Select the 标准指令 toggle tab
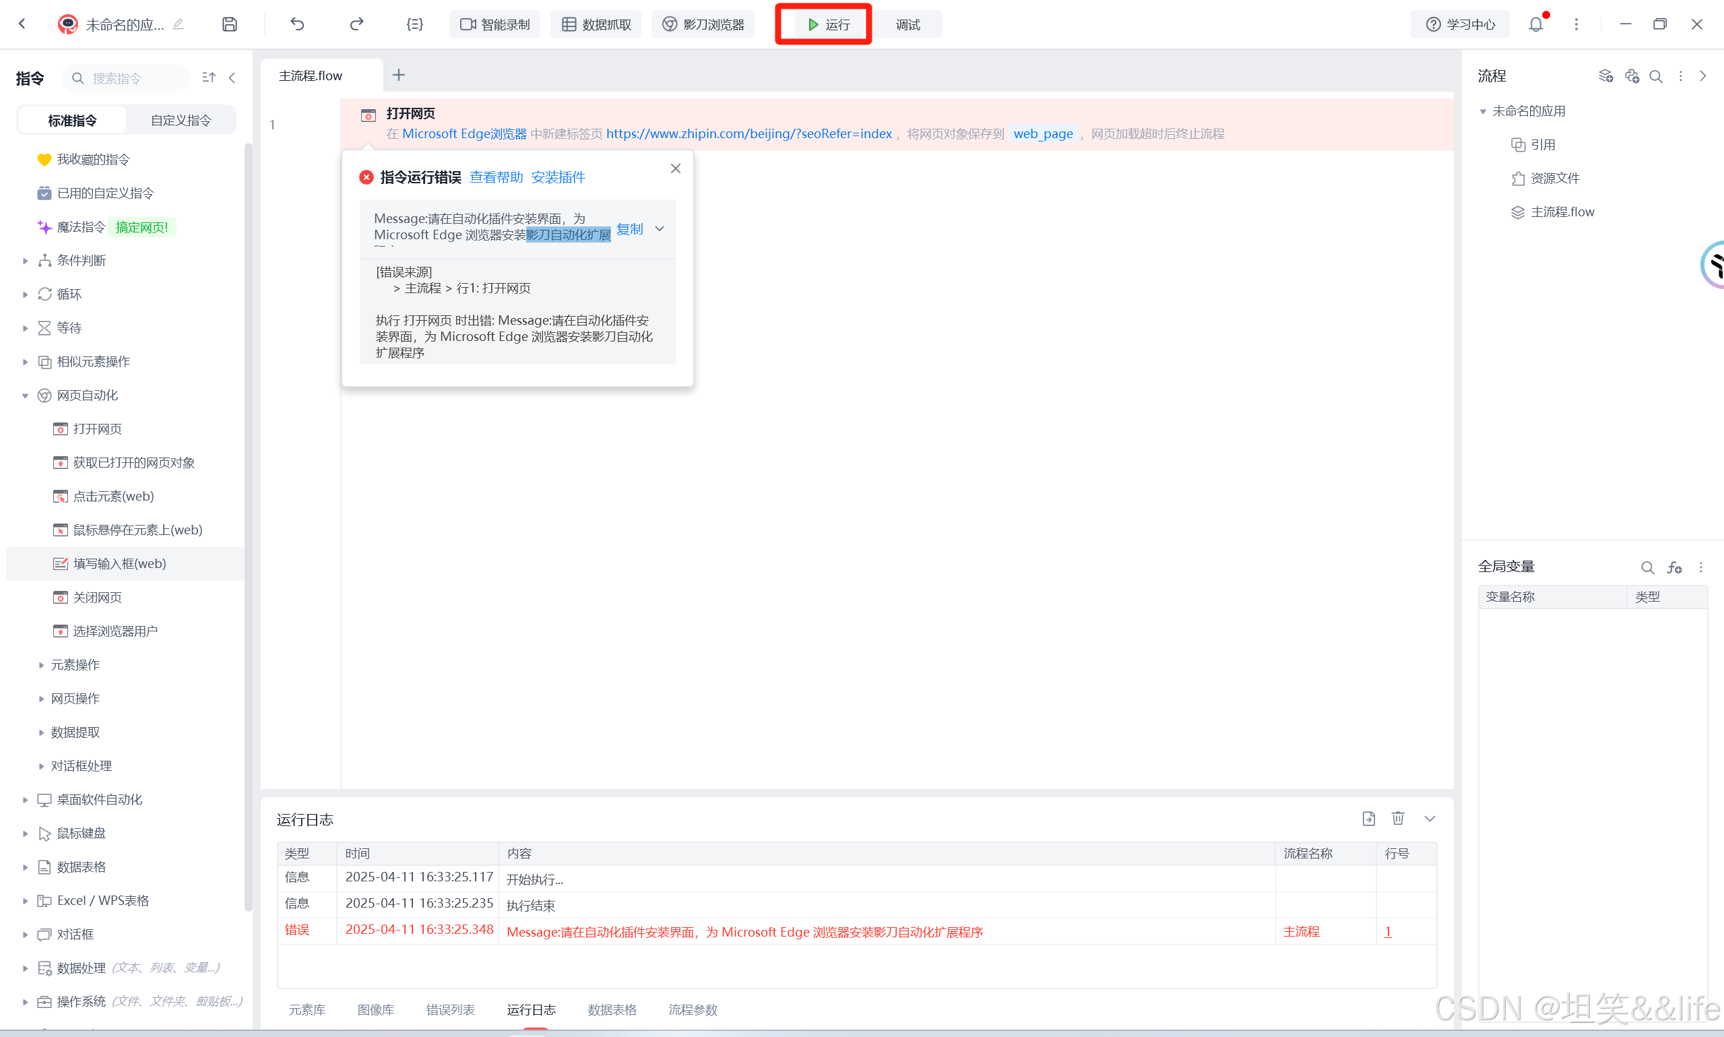 coord(72,120)
